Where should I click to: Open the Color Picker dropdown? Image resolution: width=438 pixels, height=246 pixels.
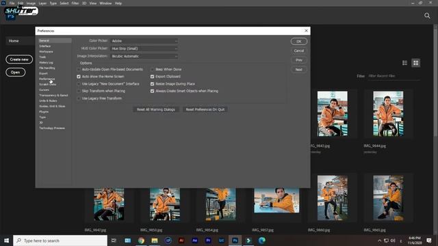(x=144, y=41)
